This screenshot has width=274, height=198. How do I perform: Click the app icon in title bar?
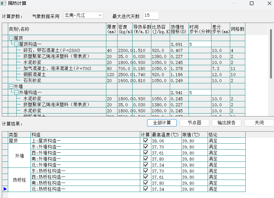click(x=4, y=3)
